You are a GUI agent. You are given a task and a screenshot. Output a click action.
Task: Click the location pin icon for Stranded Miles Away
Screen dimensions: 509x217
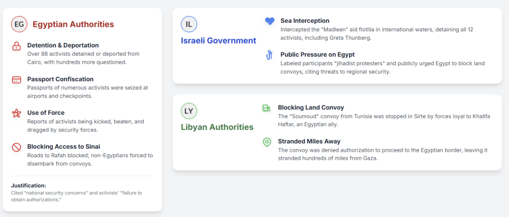coord(266,142)
